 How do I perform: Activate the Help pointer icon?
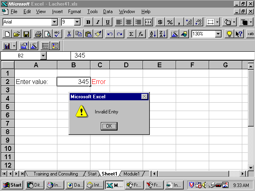coord(239,34)
